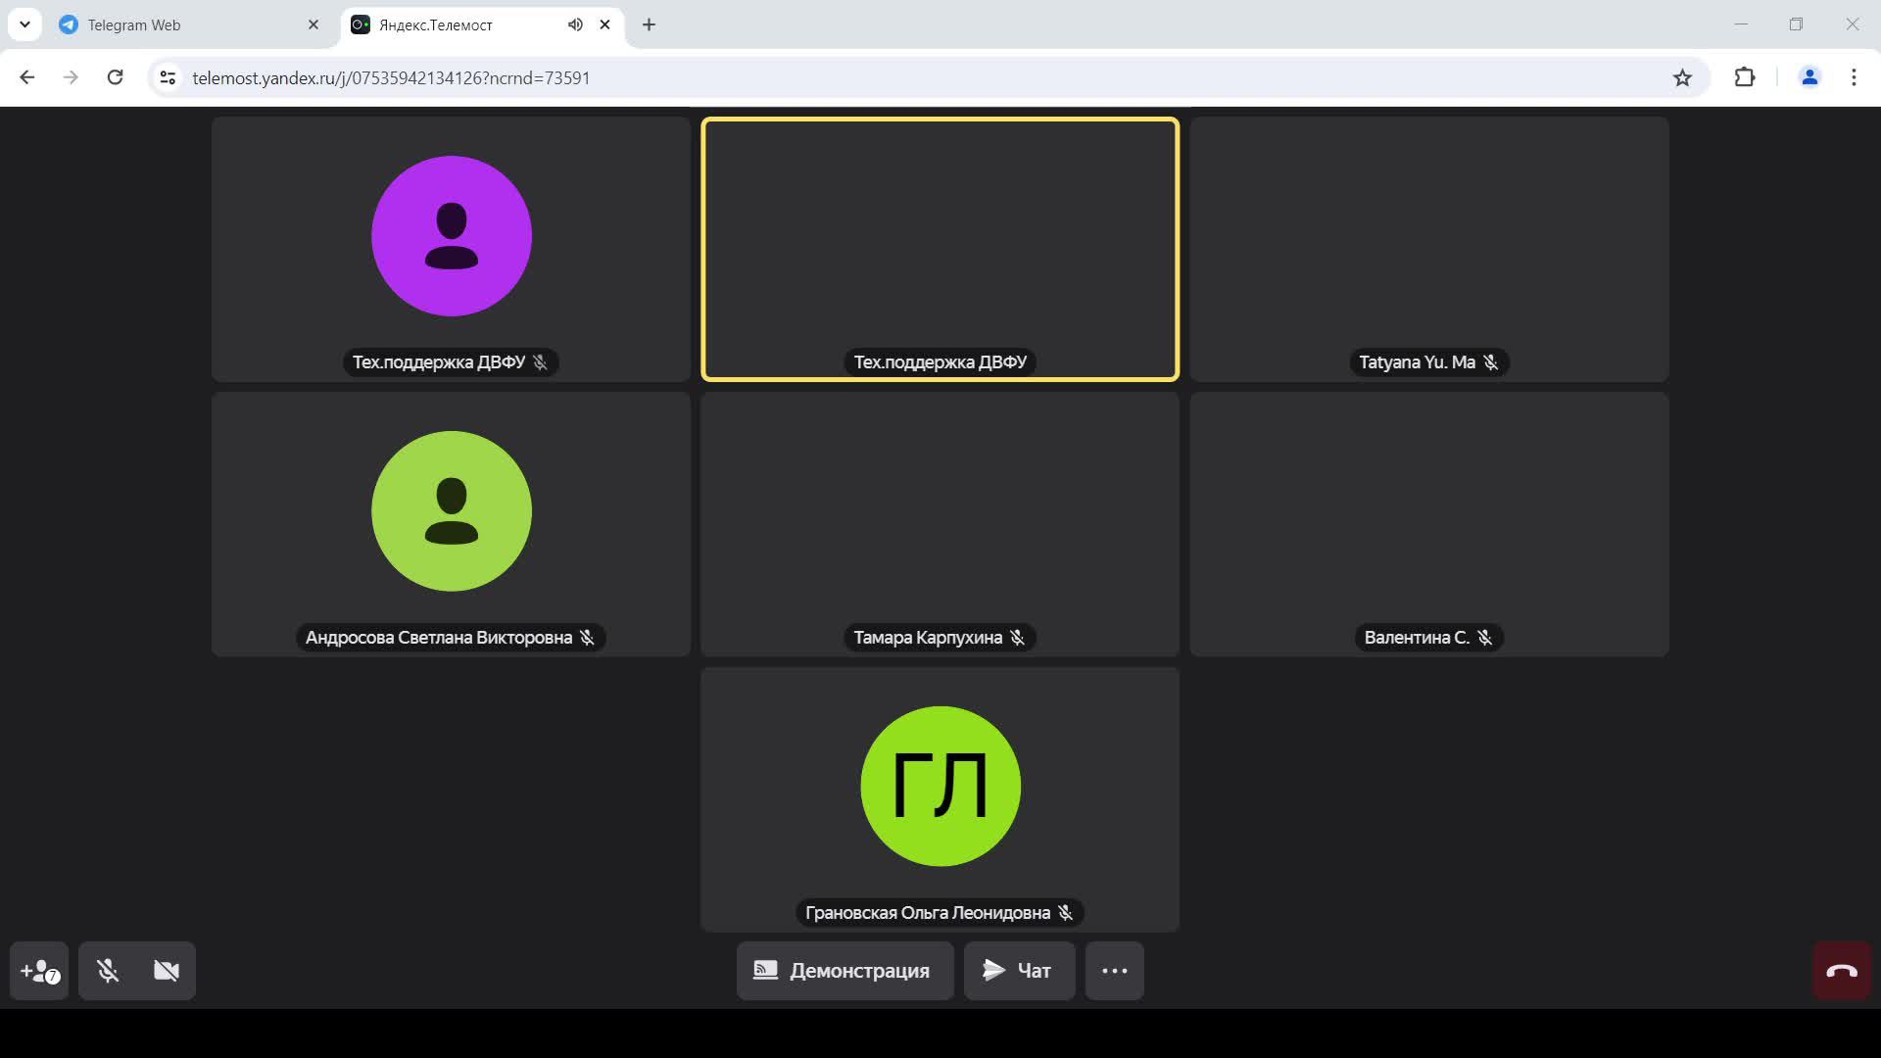Reload the Telemost page
This screenshot has width=1881, height=1058.
pos(115,77)
